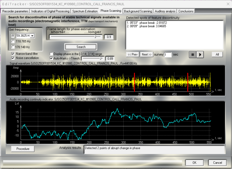Click the red marker near 490 seconds
Viewport: 232px width, 169px height.
(188, 82)
